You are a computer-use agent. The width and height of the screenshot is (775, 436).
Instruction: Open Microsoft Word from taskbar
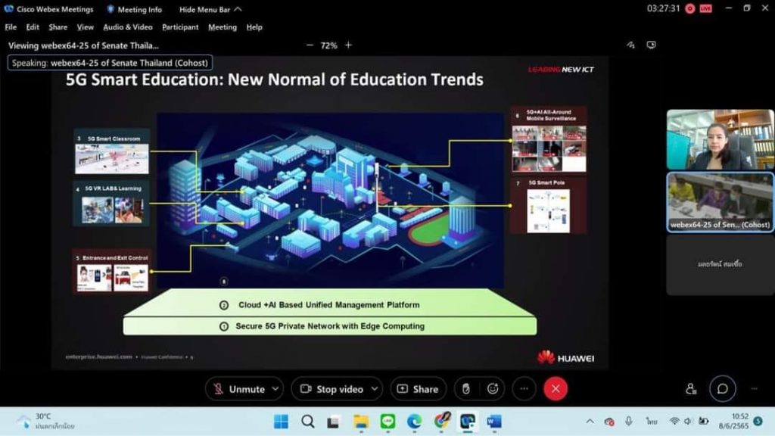[493, 422]
